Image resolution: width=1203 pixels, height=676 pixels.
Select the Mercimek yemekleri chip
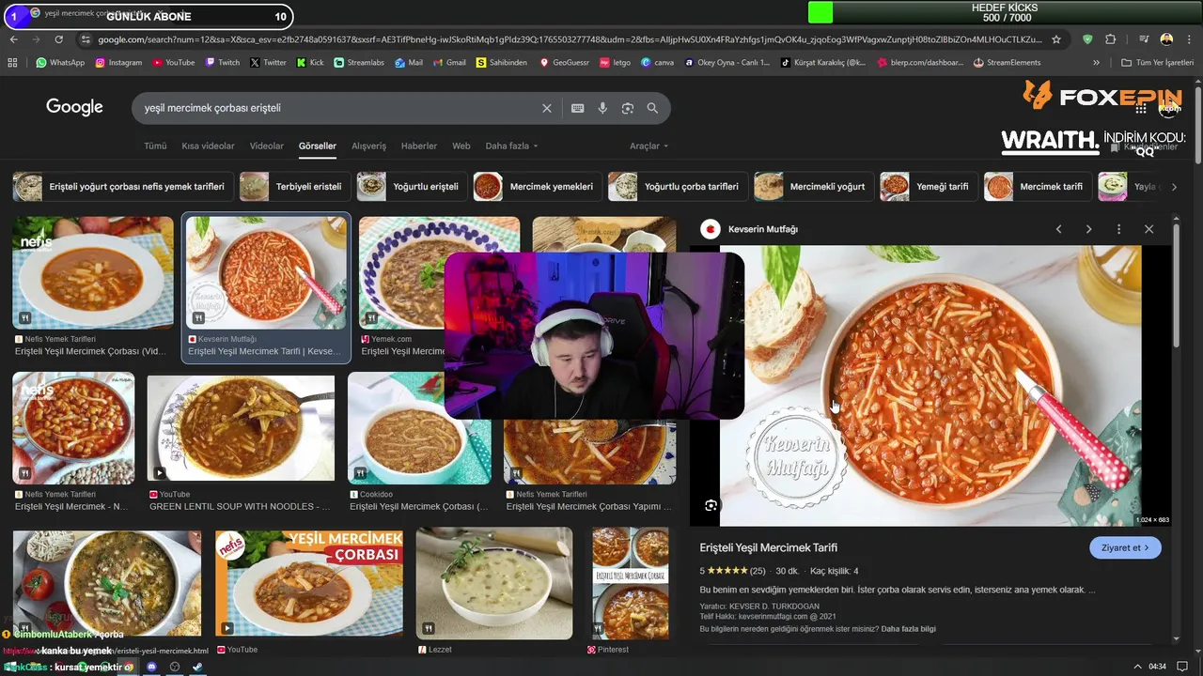coord(538,187)
